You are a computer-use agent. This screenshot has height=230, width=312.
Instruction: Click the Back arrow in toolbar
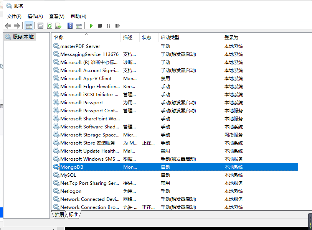click(8, 26)
